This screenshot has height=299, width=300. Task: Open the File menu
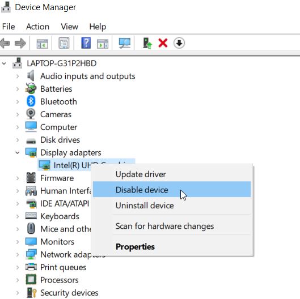9,27
